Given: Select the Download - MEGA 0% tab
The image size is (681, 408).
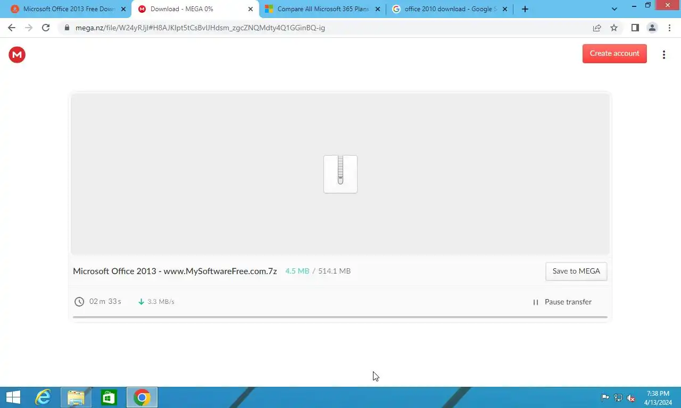Looking at the screenshot, I should tap(196, 9).
